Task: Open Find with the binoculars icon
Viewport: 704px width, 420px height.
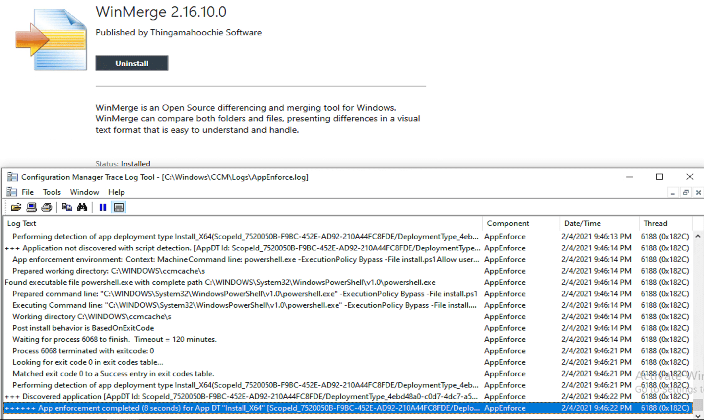Action: (x=82, y=207)
